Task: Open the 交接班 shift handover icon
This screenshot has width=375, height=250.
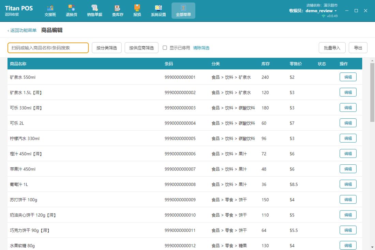Action: [x=50, y=11]
